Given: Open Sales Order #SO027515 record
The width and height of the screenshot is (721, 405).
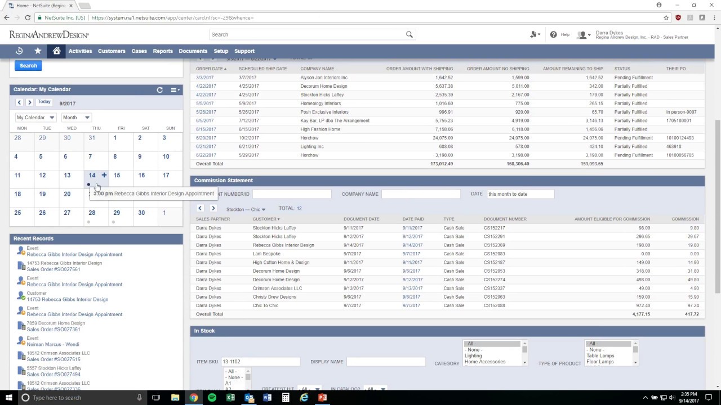Looking at the screenshot, I should (x=54, y=359).
